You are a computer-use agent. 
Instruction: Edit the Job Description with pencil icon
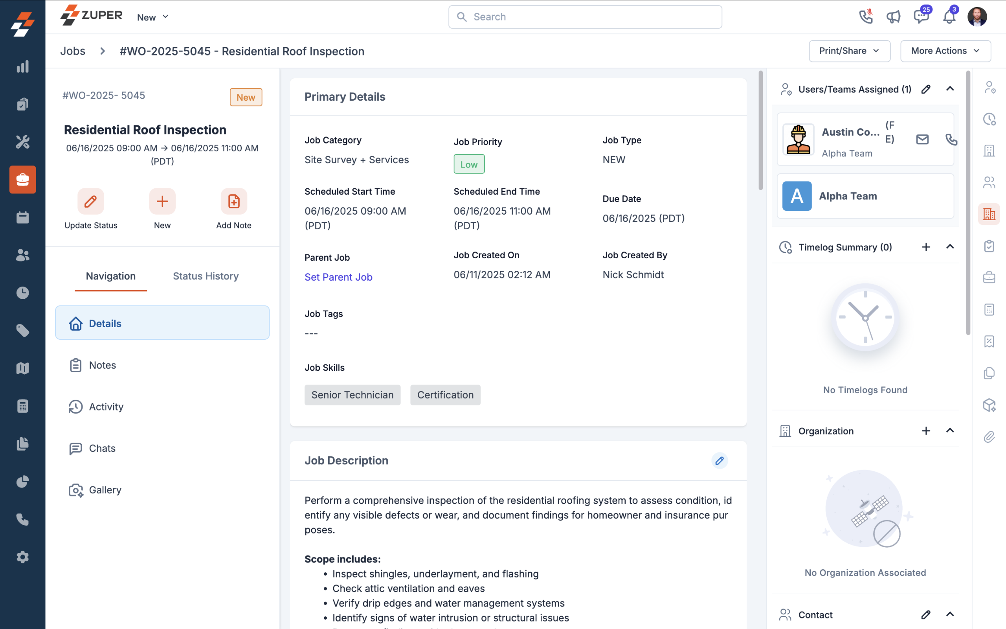click(x=719, y=460)
